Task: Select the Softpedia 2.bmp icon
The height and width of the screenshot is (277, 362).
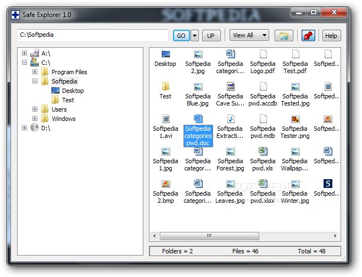Action: [x=166, y=184]
